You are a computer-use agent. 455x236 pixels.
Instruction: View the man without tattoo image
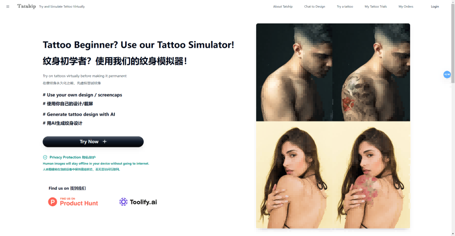click(295, 72)
